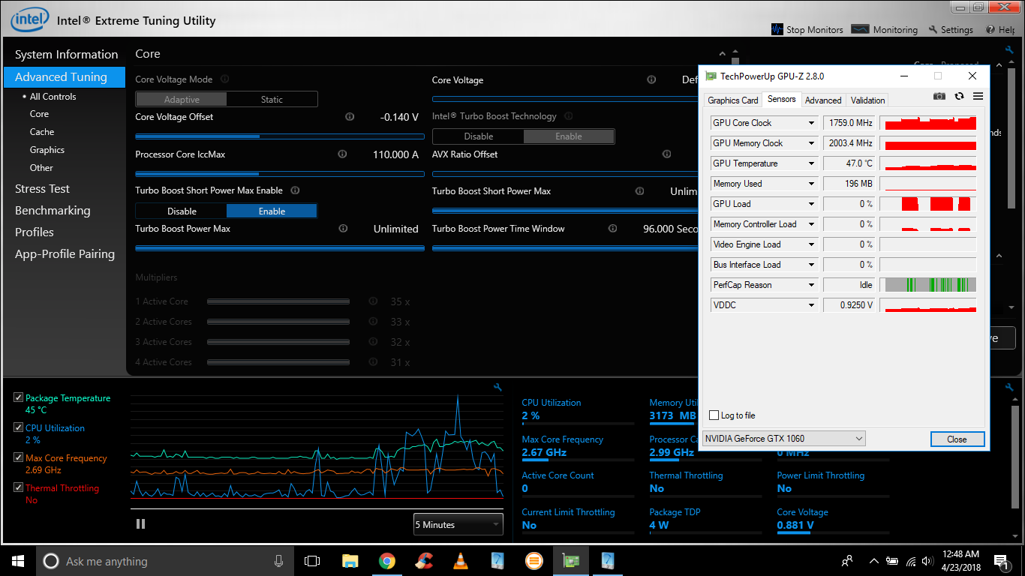This screenshot has width=1025, height=576.
Task: Uncheck Max Core Frequency monitor
Action: pos(19,457)
